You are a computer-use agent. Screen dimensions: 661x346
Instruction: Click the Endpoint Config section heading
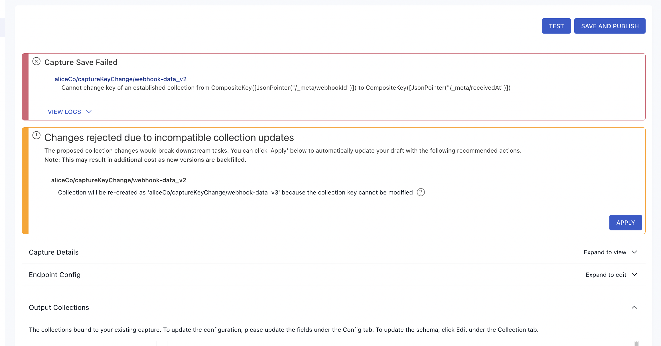(x=54, y=275)
